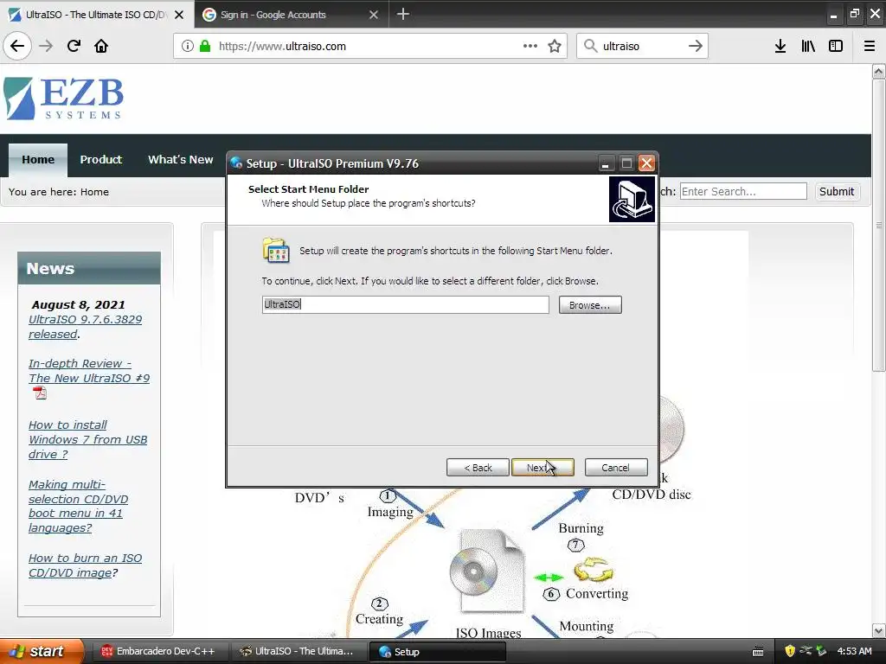
Task: Click the page scrollbar down arrow
Action: 878,630
